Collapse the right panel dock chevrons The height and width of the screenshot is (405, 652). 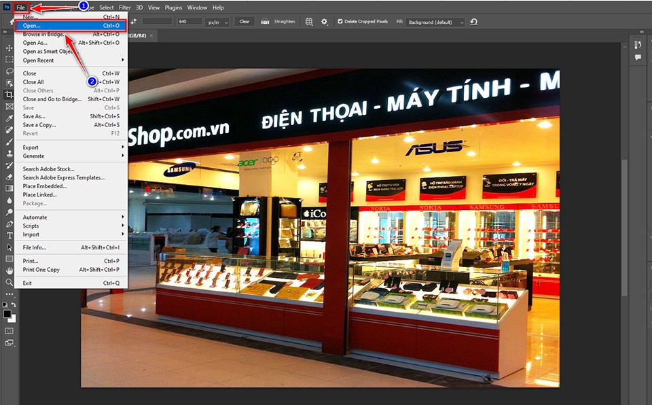(x=642, y=32)
